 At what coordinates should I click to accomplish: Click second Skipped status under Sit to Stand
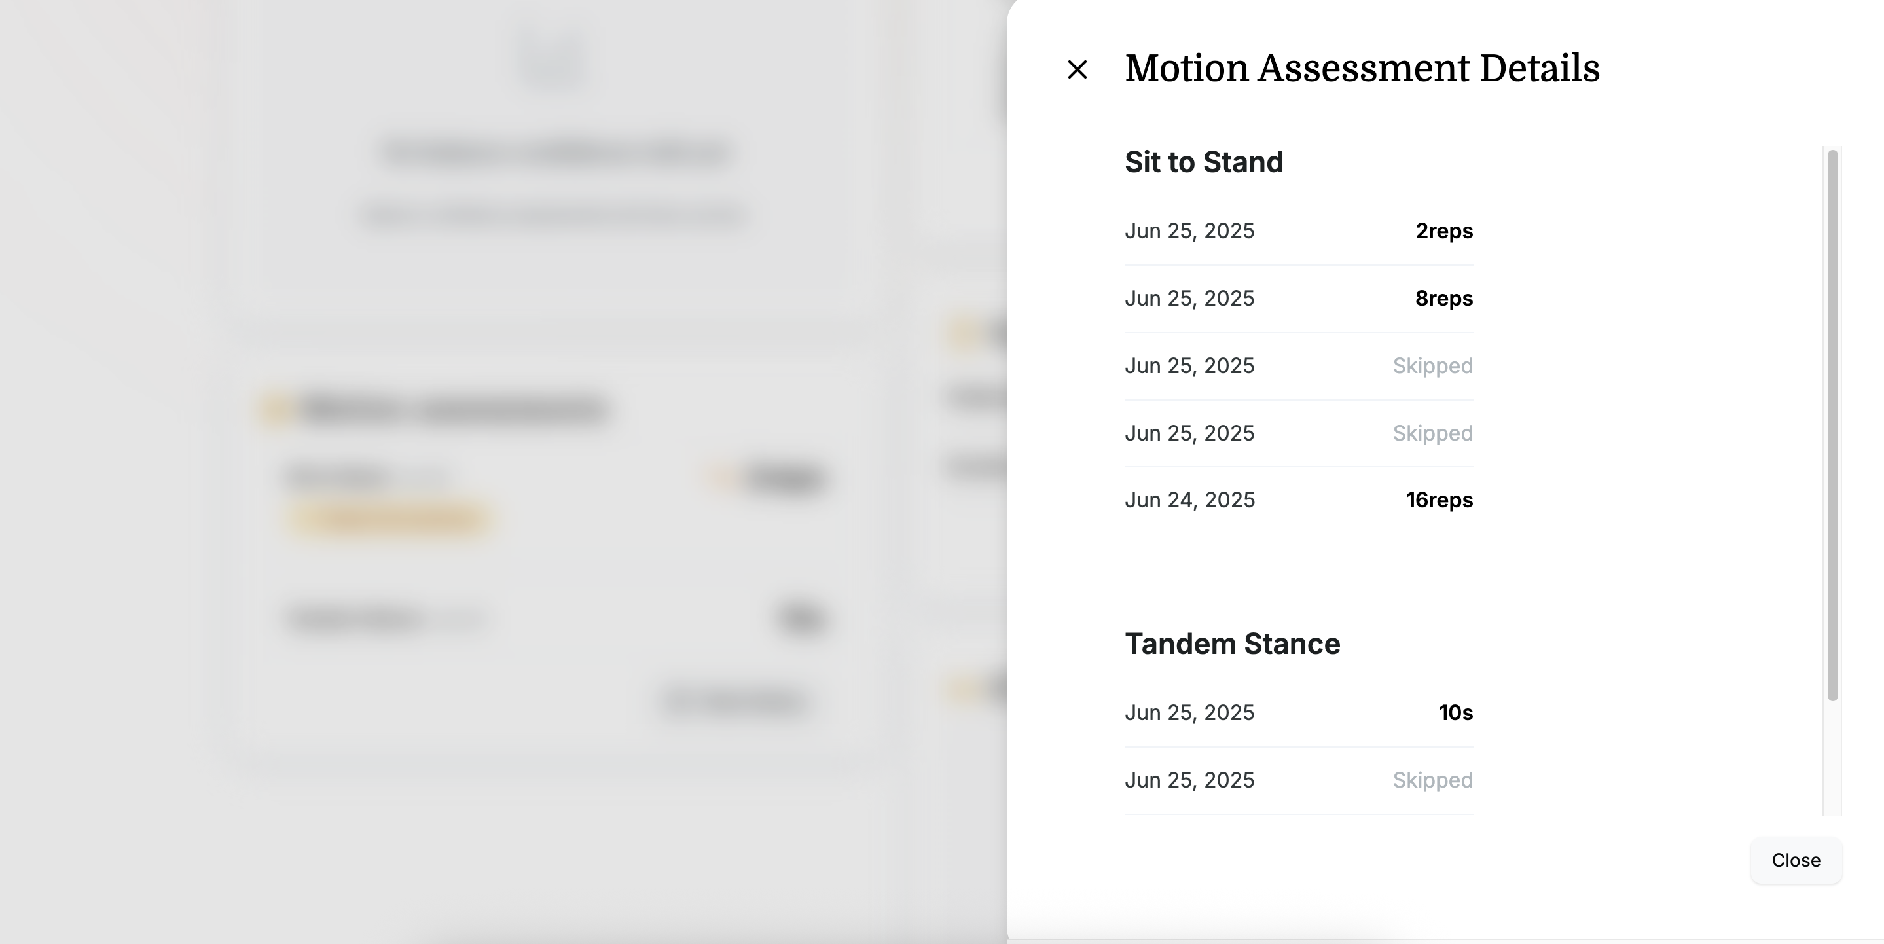coord(1432,433)
